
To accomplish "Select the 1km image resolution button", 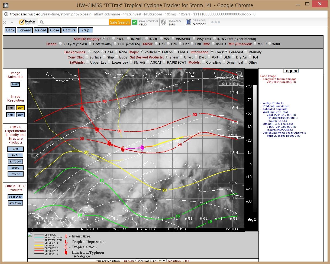I will coord(11,107).
